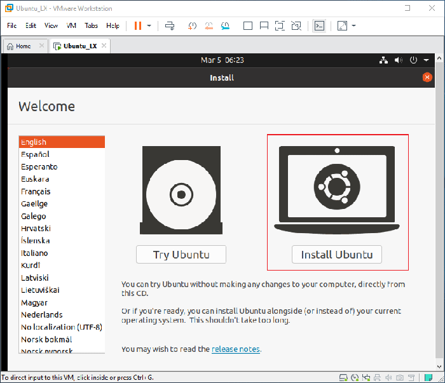Toggle the console view icon
This screenshot has height=383, width=445.
click(x=319, y=26)
